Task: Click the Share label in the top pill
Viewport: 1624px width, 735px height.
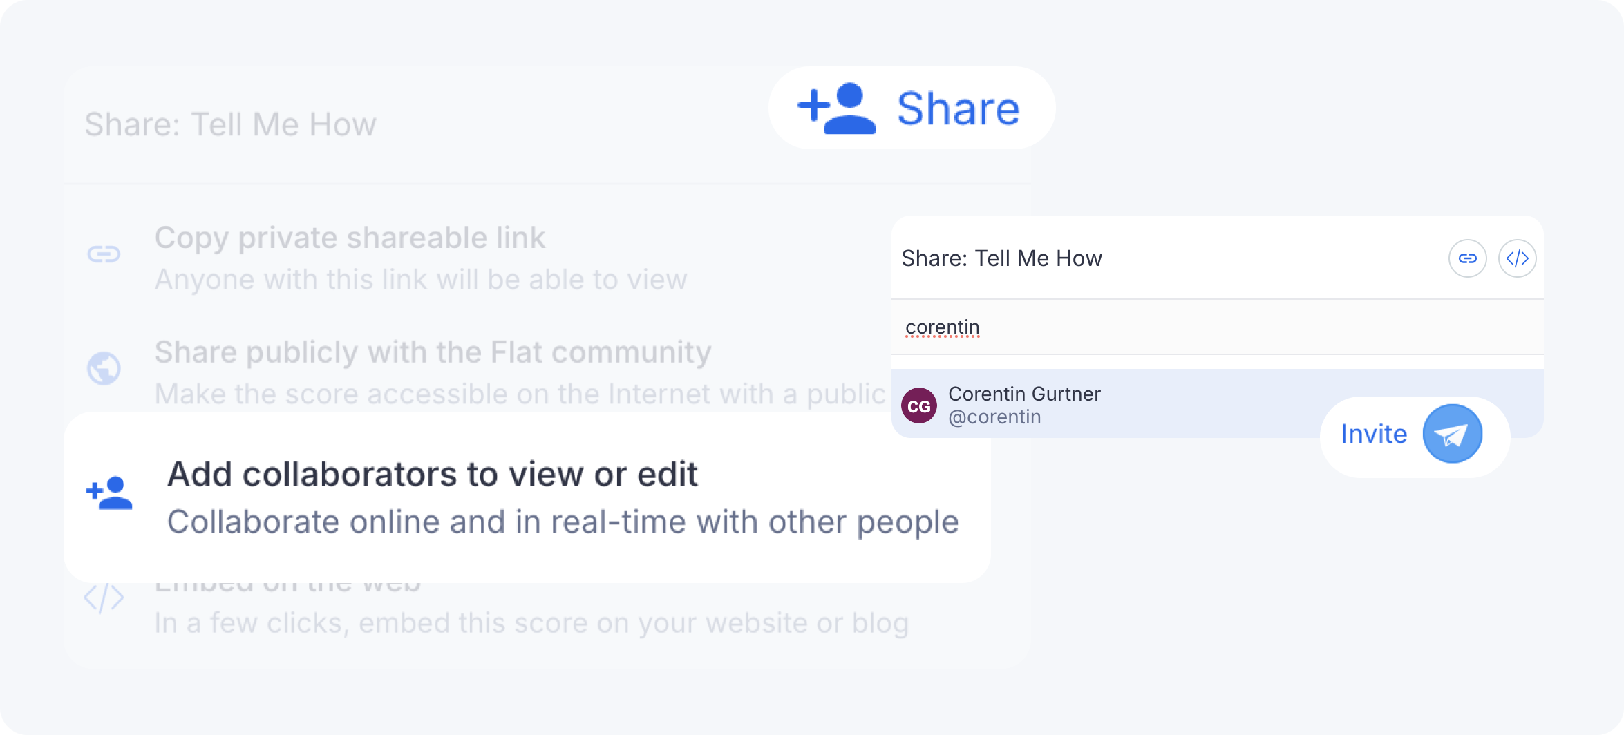Action: (x=959, y=109)
